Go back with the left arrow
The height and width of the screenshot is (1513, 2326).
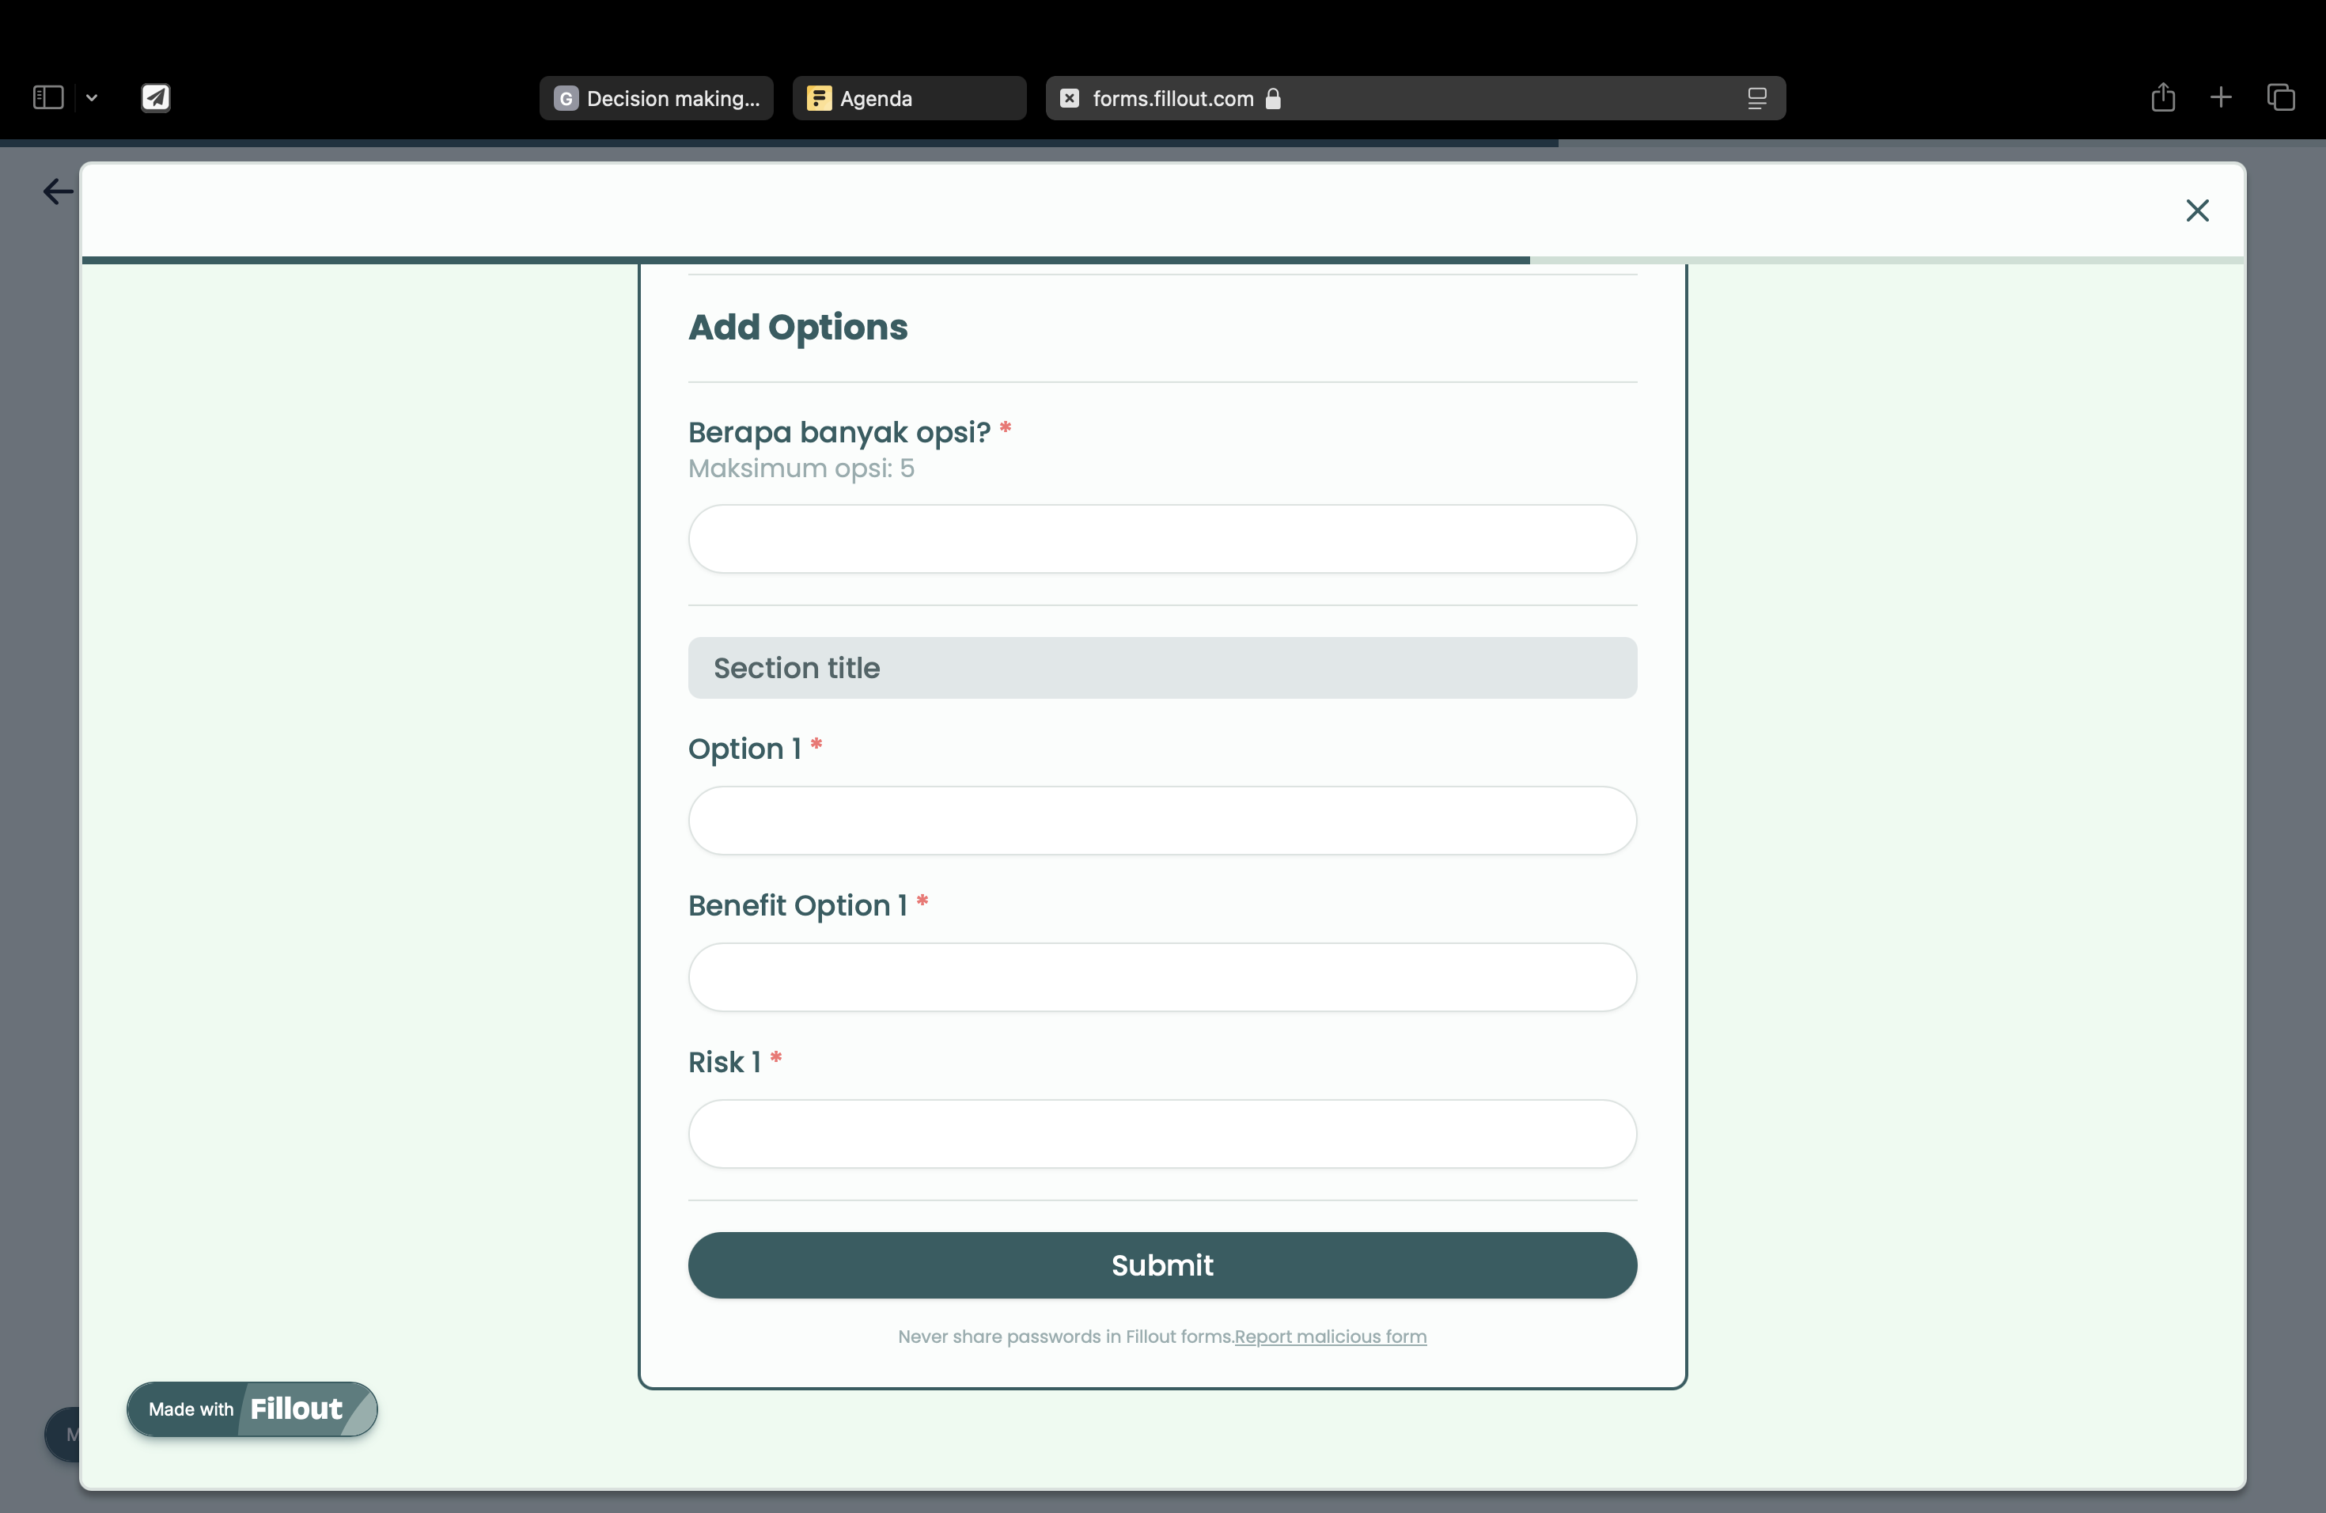(58, 191)
